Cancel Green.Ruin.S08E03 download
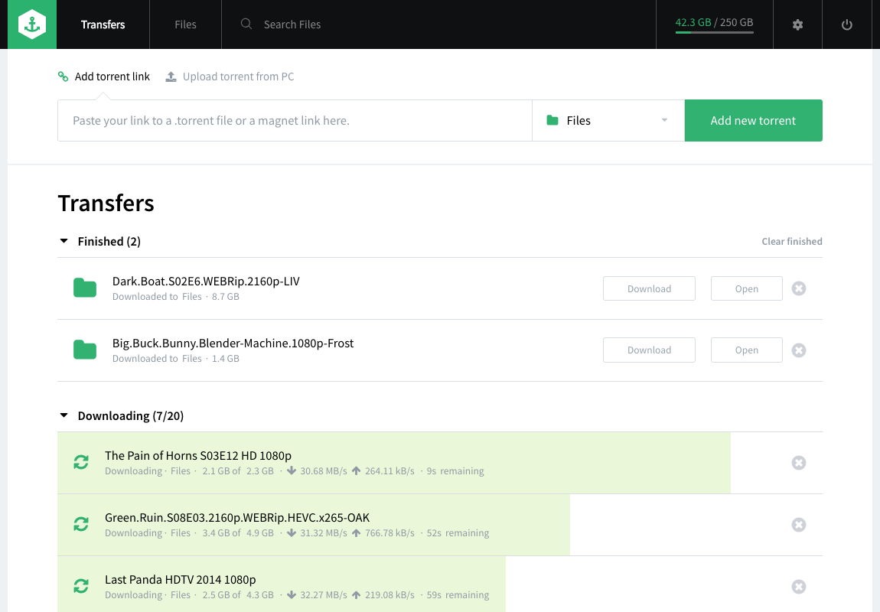The height and width of the screenshot is (612, 880). [798, 525]
